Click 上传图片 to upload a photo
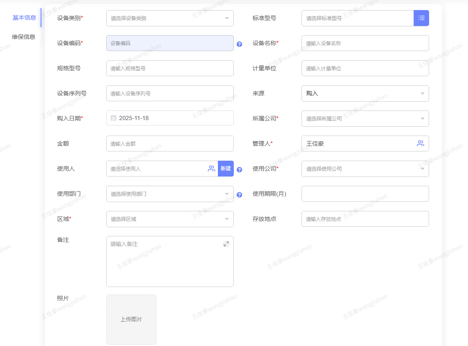 [x=131, y=319]
